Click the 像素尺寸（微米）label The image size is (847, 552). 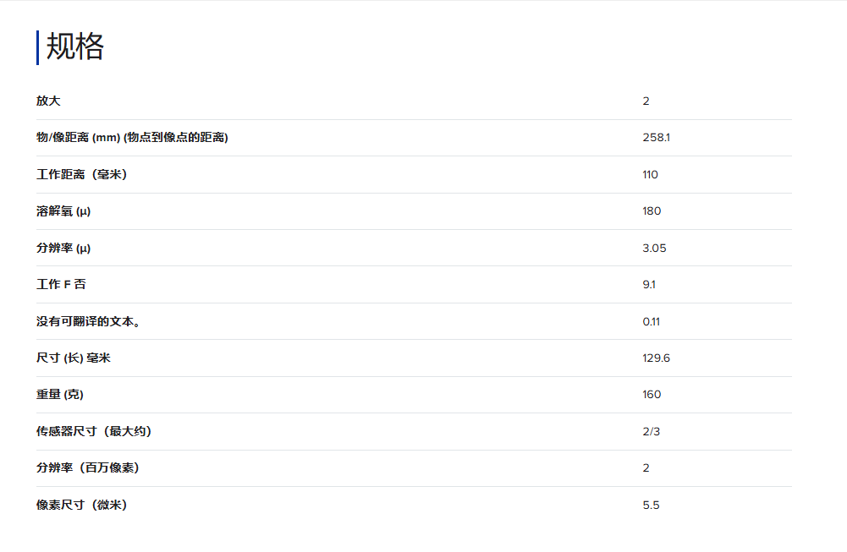coord(81,506)
